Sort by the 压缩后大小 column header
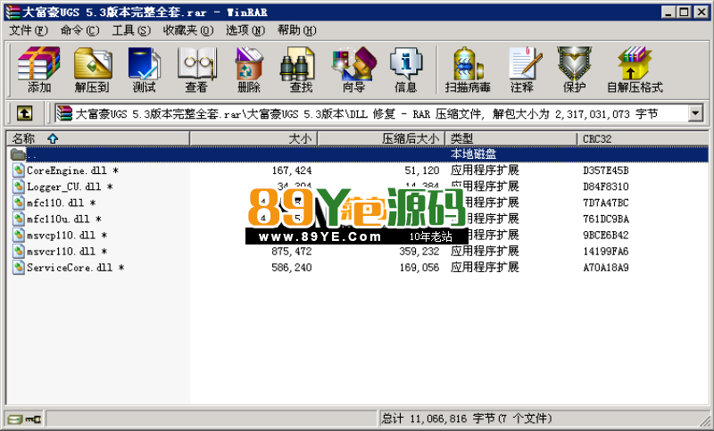Image resolution: width=714 pixels, height=431 pixels. pos(381,138)
